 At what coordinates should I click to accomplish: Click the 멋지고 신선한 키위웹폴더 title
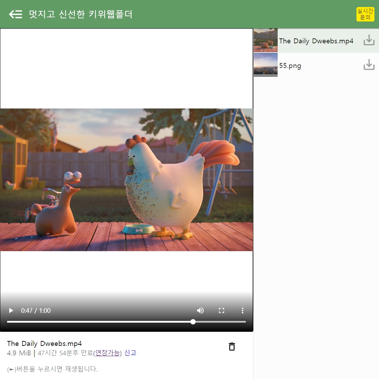[81, 14]
